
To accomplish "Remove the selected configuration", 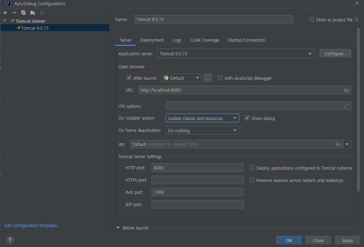I will pos(14,13).
